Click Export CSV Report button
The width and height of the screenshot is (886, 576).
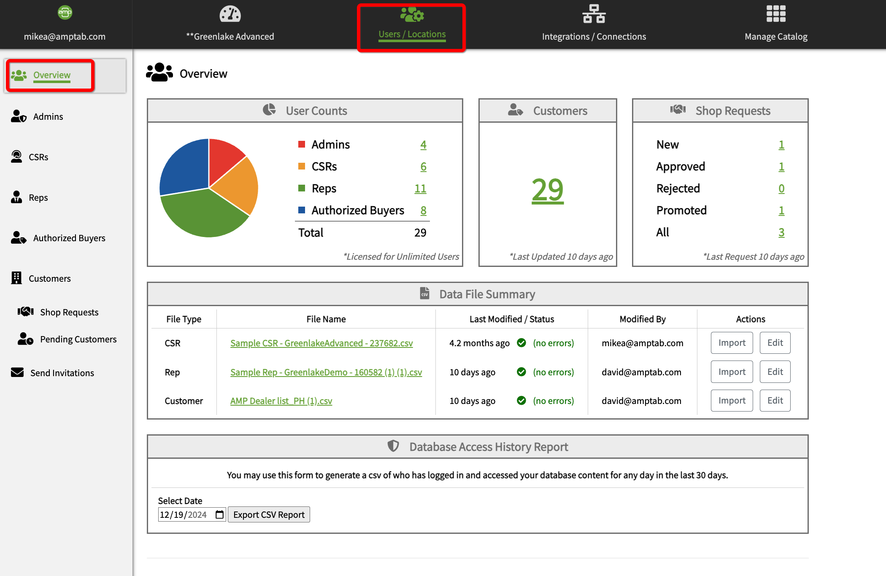pos(269,514)
